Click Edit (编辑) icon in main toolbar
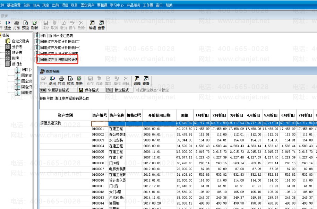 (92, 25)
